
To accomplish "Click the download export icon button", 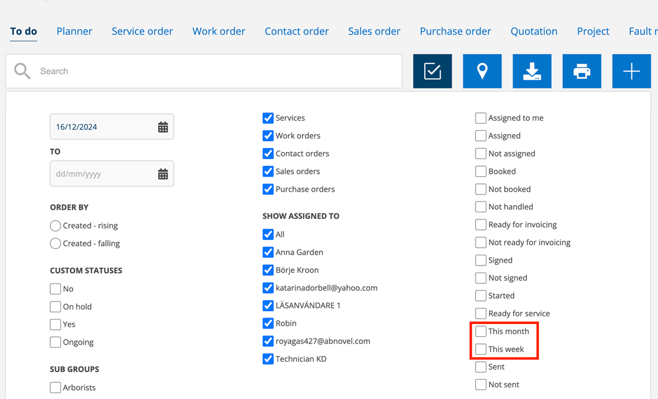I will click(532, 71).
